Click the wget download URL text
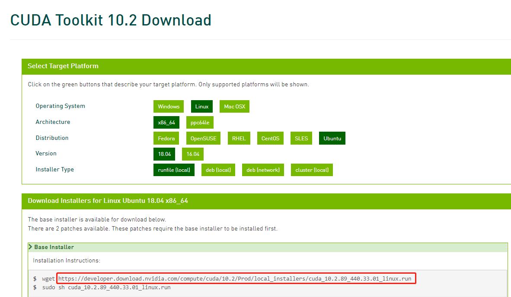The width and height of the screenshot is (511, 297). pyautogui.click(x=235, y=278)
